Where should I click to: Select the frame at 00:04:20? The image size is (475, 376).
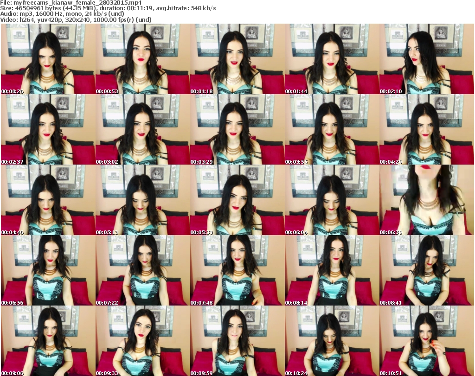427,129
